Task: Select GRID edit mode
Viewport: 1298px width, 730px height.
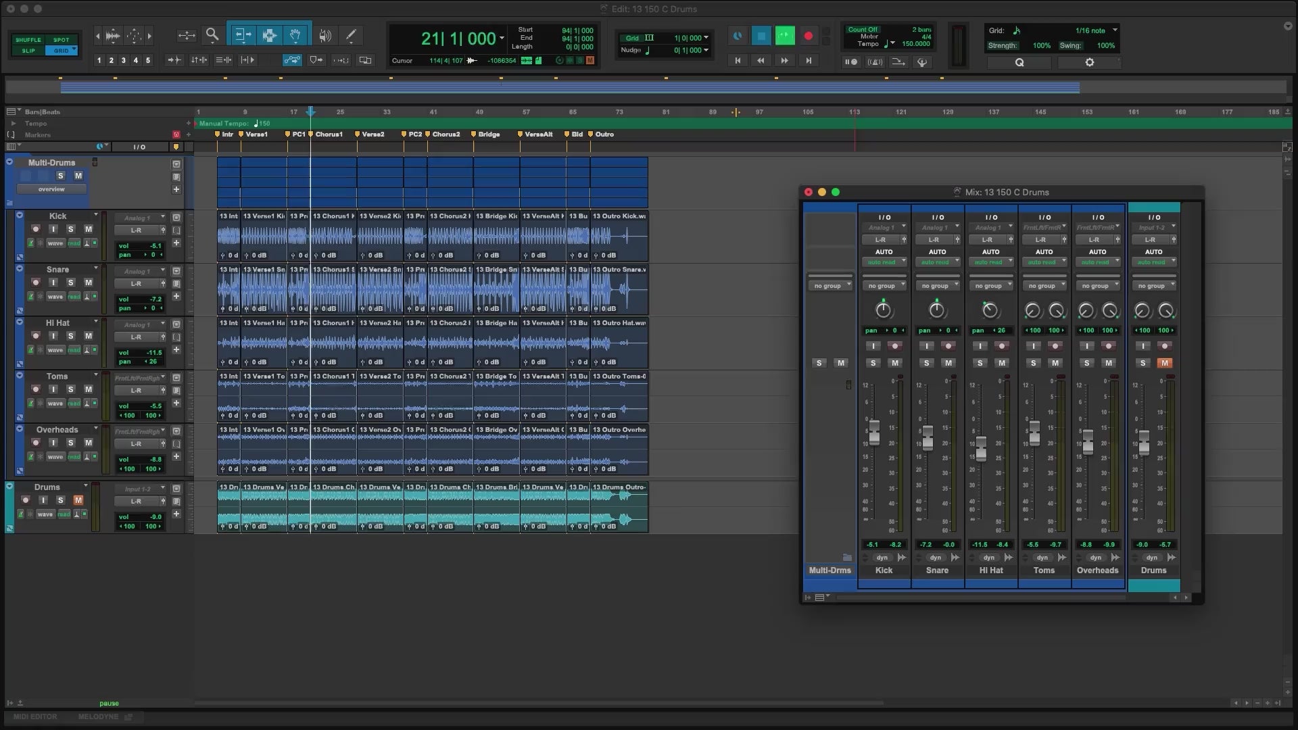Action: [x=62, y=51]
